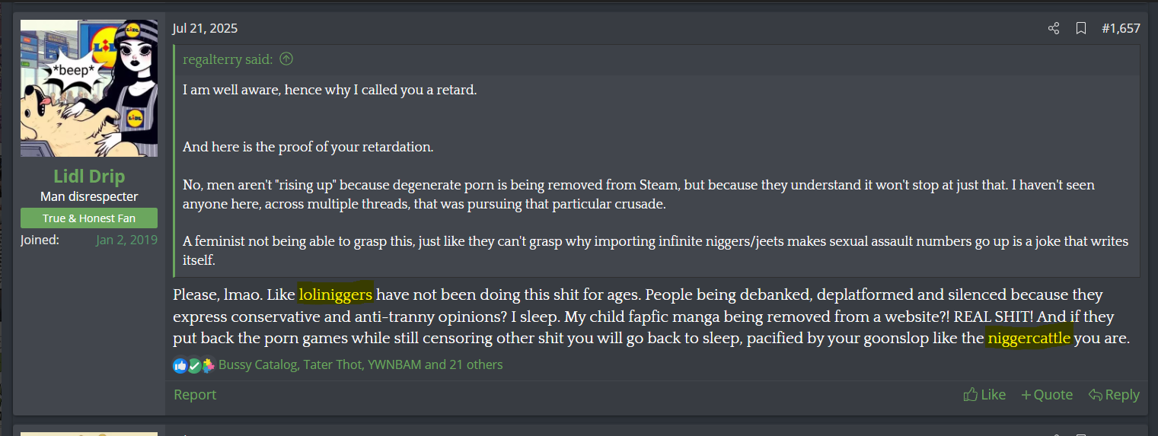Click the thumbs-up icon in the Like button
This screenshot has height=436, width=1158.
tap(971, 394)
